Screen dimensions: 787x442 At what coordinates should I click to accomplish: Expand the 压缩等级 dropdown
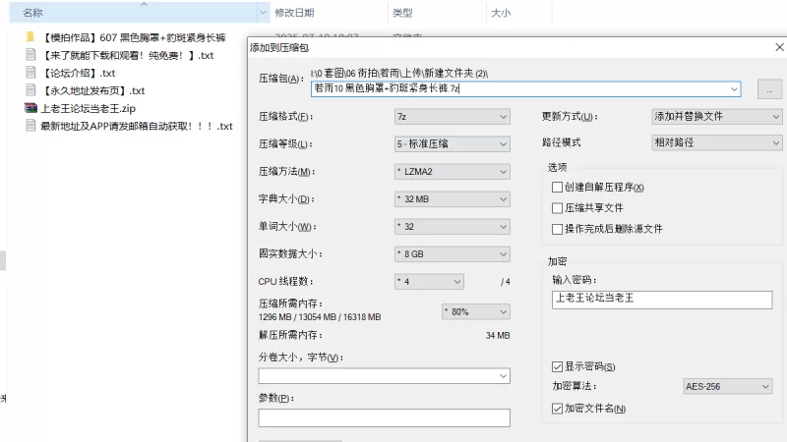(452, 143)
